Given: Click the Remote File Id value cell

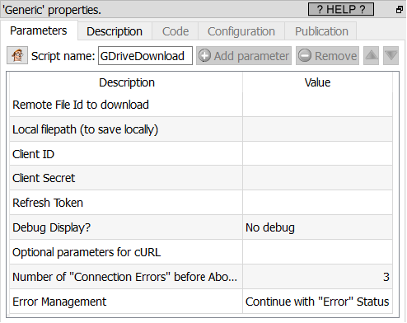Looking at the screenshot, I should 317,105.
